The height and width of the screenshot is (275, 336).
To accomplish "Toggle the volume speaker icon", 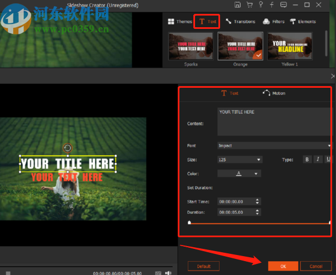I will click(x=168, y=273).
